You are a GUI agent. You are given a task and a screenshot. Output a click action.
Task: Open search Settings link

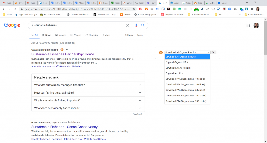point(129,35)
